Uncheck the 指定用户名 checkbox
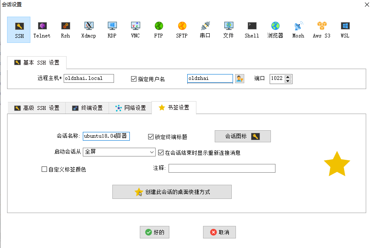This screenshot has width=372, height=248. coord(134,78)
